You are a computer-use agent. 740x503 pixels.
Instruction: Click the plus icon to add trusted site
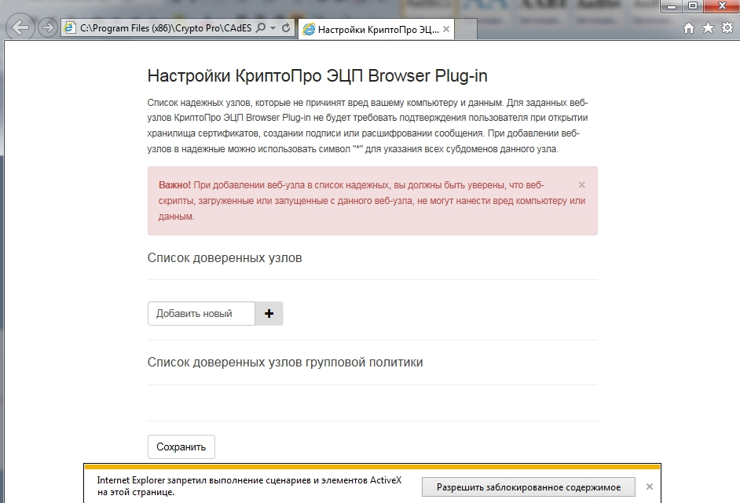[268, 313]
